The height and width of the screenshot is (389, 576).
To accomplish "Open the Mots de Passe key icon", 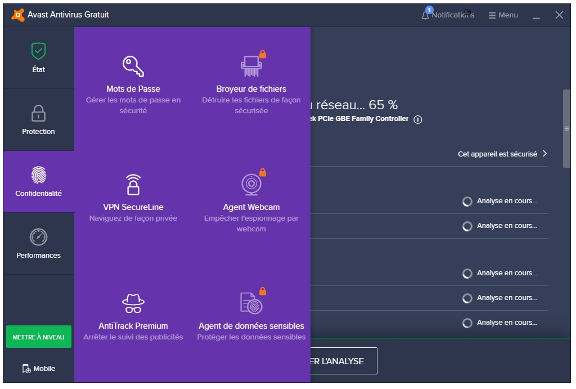I will (x=133, y=66).
